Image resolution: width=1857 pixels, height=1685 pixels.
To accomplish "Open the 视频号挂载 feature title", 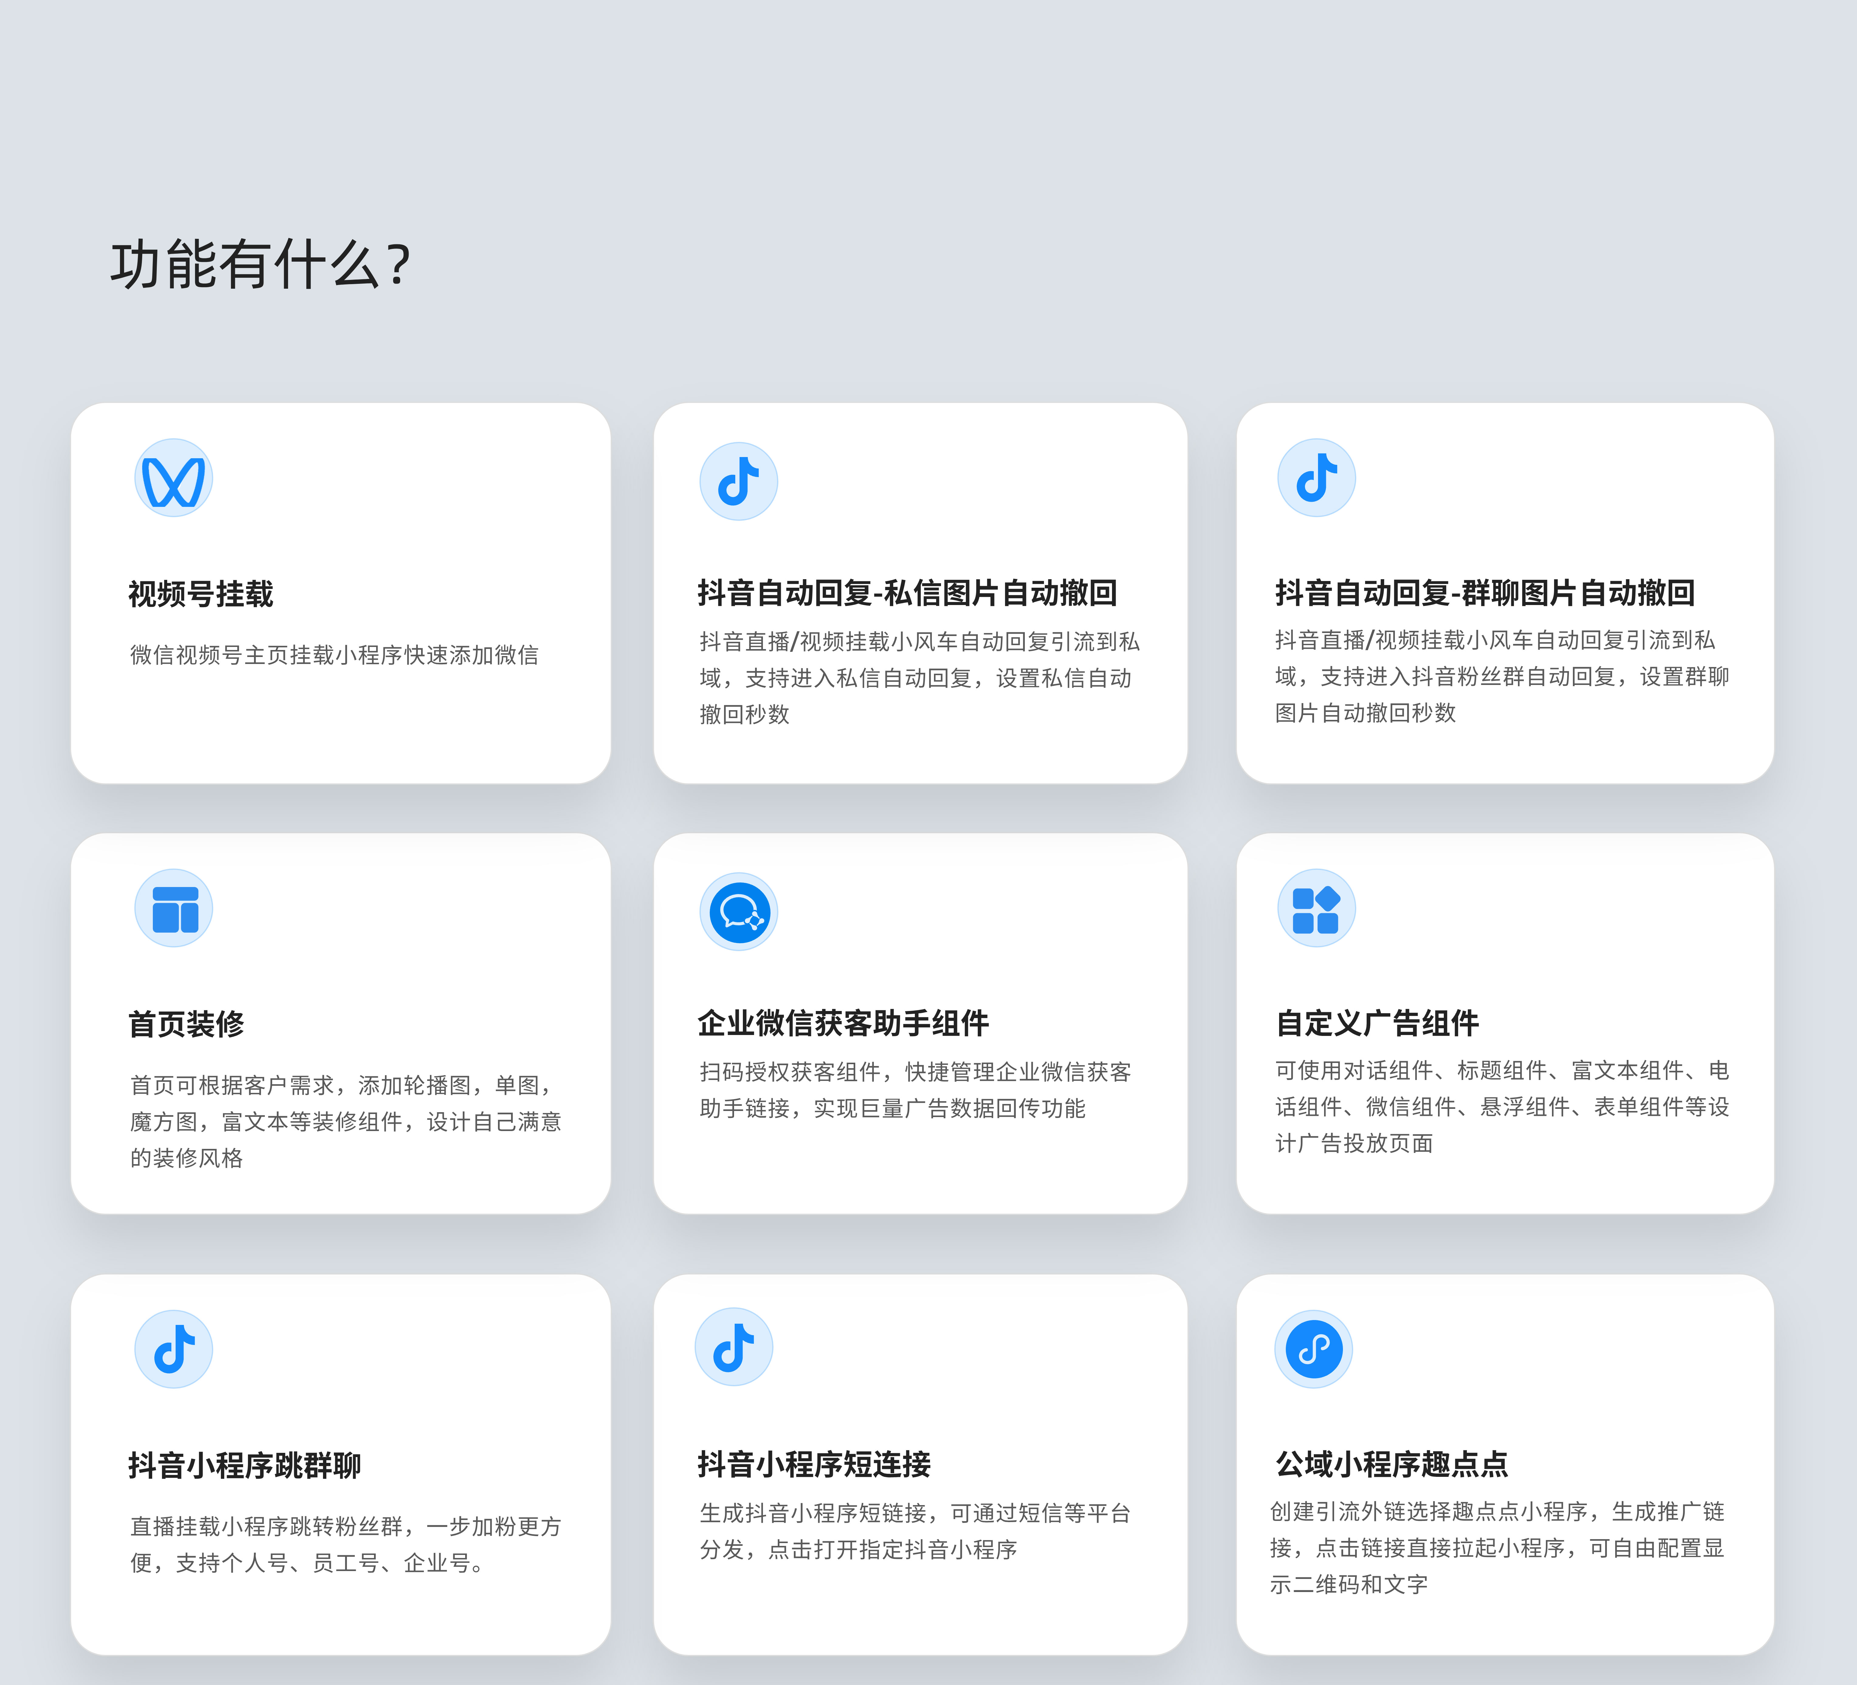I will tap(201, 594).
